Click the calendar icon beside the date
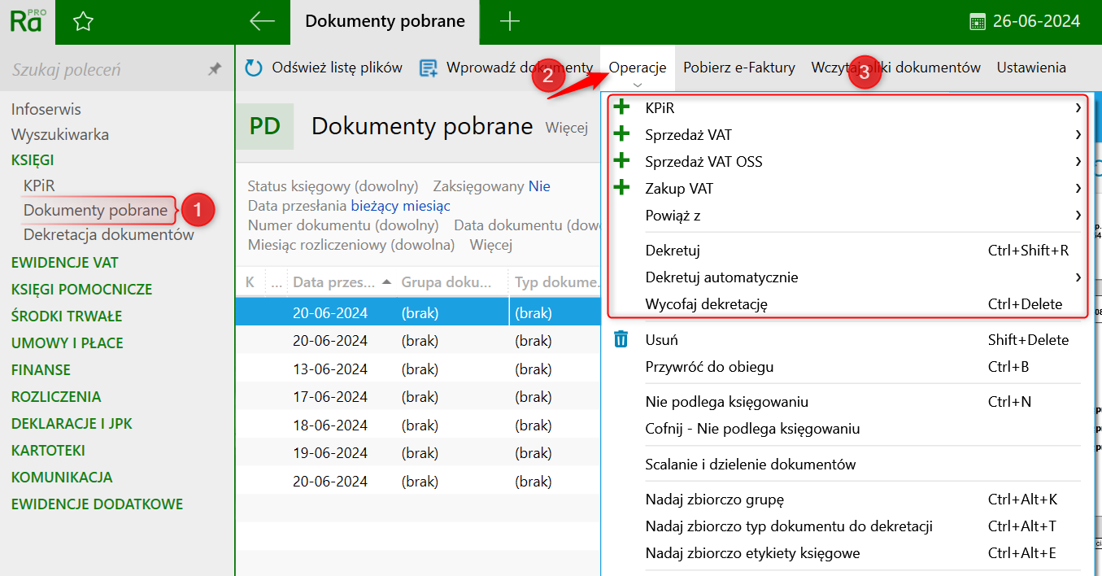 click(x=978, y=22)
